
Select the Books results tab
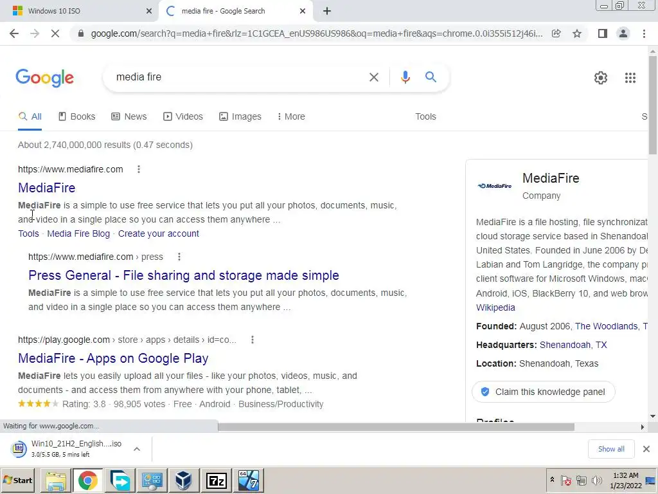tap(77, 117)
